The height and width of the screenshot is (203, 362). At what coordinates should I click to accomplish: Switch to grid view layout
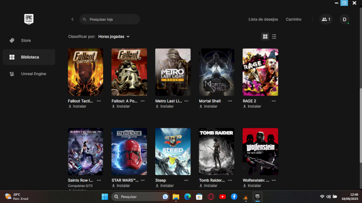click(265, 36)
